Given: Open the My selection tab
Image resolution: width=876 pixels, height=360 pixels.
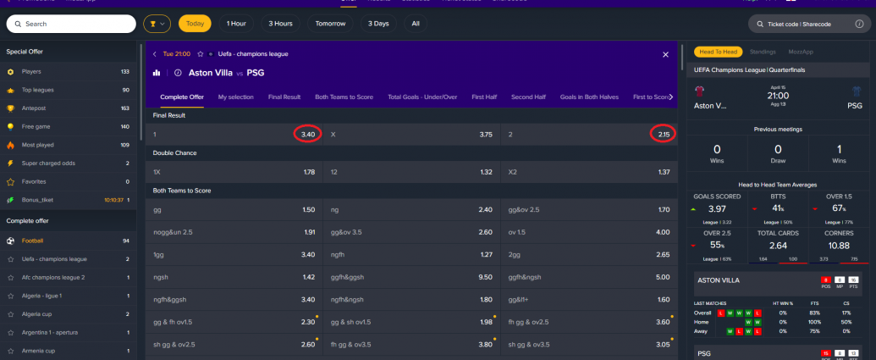Looking at the screenshot, I should [x=236, y=97].
